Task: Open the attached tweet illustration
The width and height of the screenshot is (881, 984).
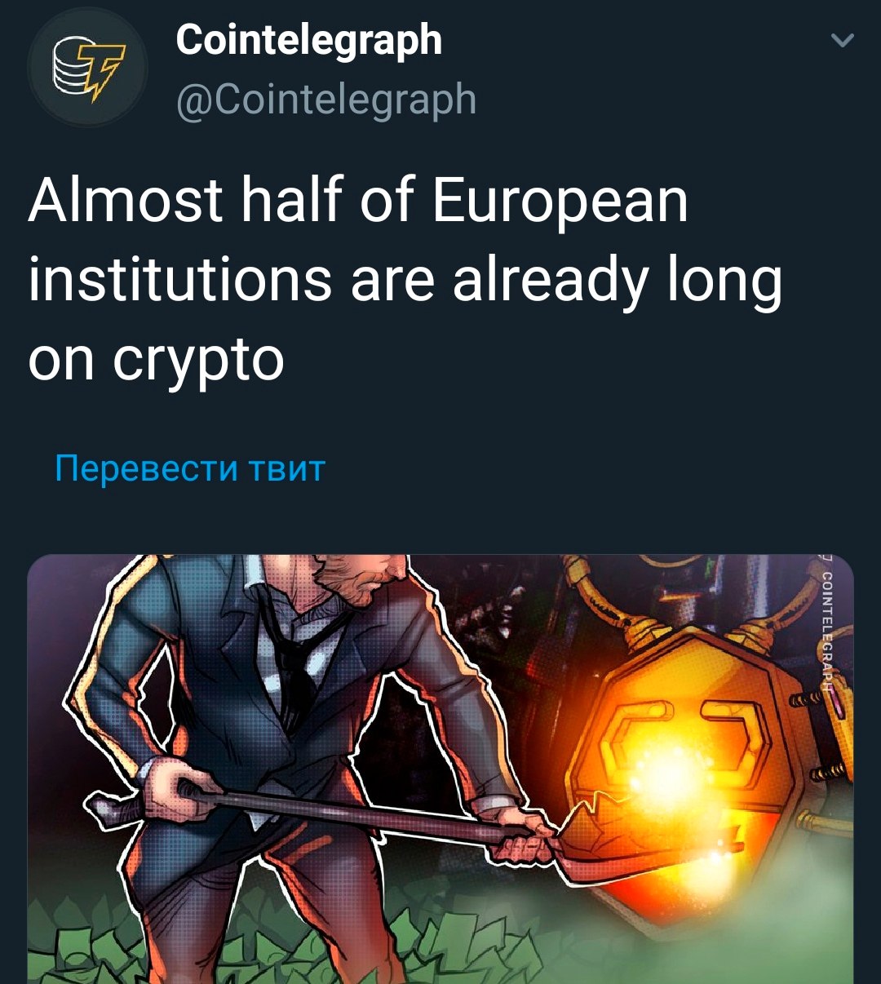Action: point(440,769)
